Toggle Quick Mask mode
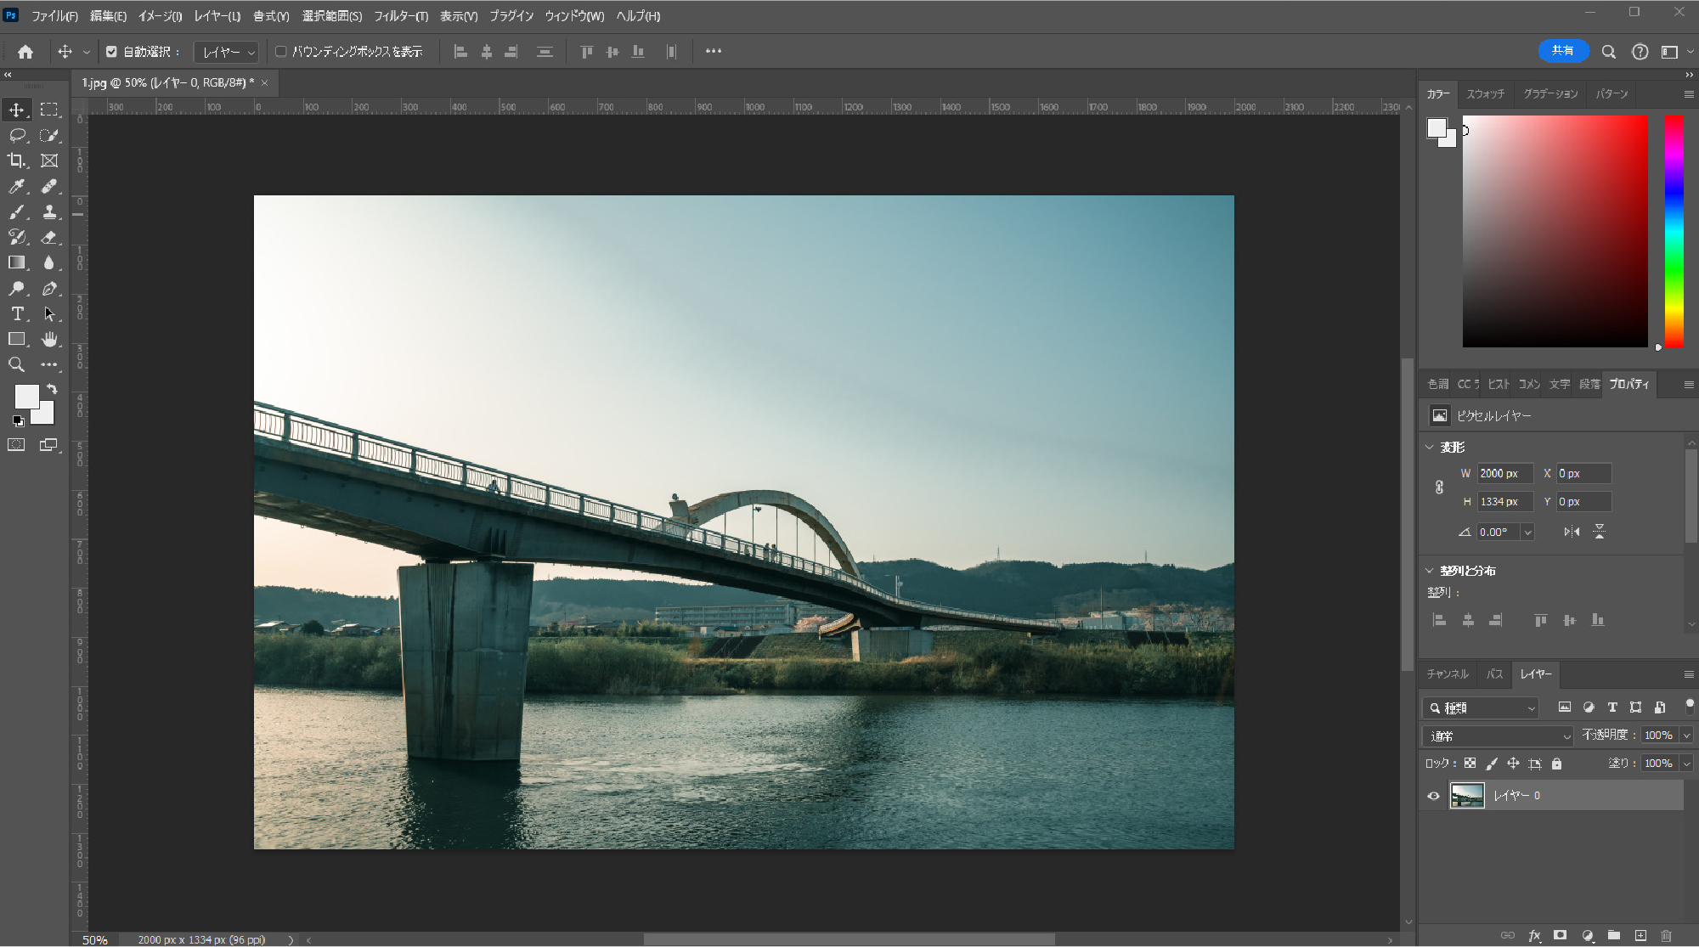This screenshot has height=947, width=1699. click(16, 445)
